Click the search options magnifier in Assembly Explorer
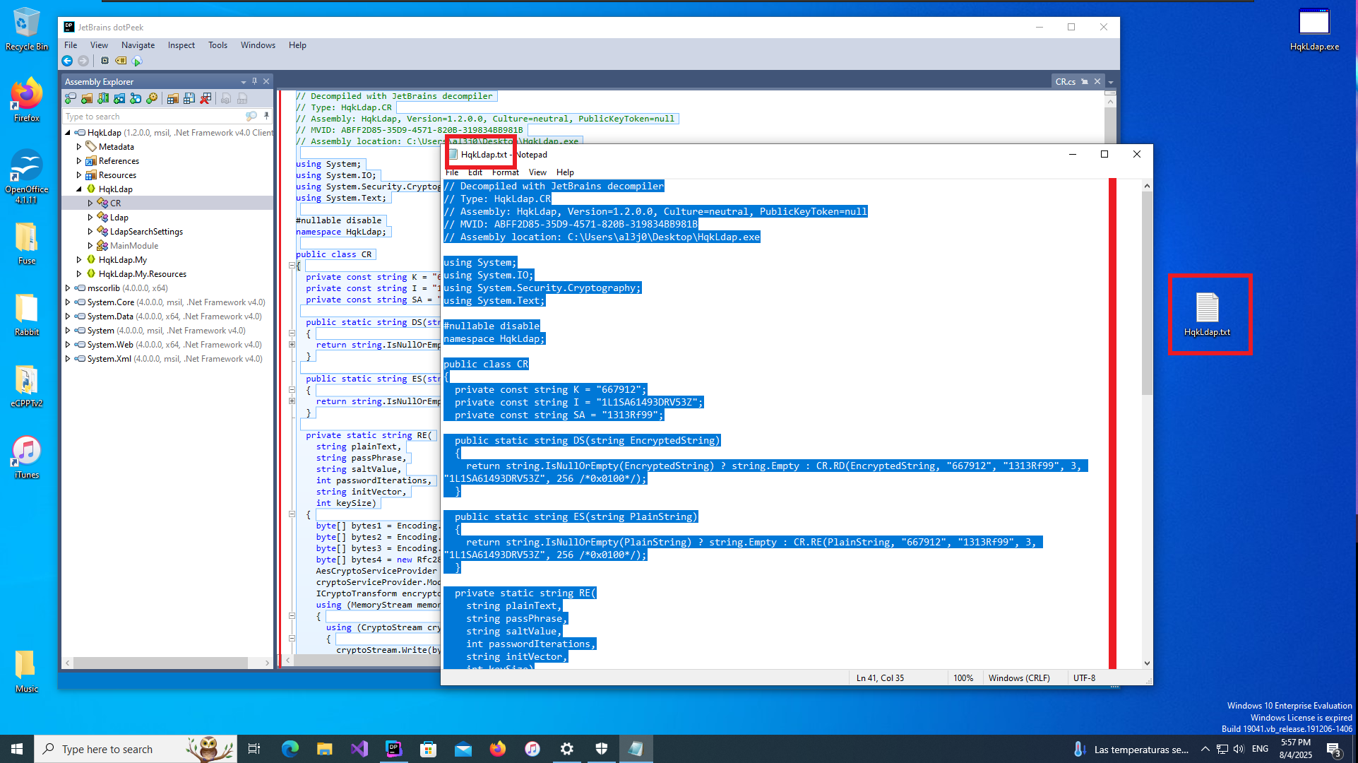Image resolution: width=1358 pixels, height=763 pixels. click(x=251, y=117)
